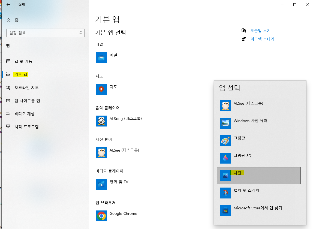Select highlighted 기본 앱 menu label

[x=20, y=74]
